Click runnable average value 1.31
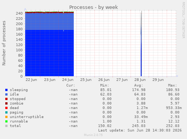The height and width of the screenshot is (139, 187). 141,121
